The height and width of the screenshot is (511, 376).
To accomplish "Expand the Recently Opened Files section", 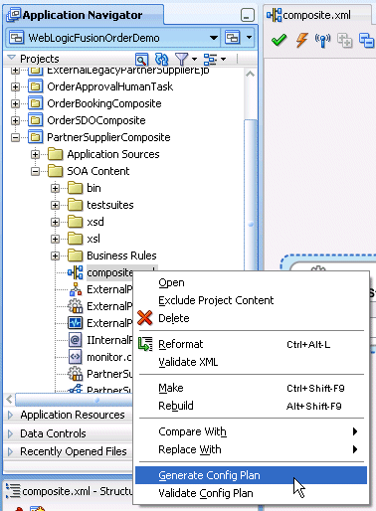I will pyautogui.click(x=10, y=451).
